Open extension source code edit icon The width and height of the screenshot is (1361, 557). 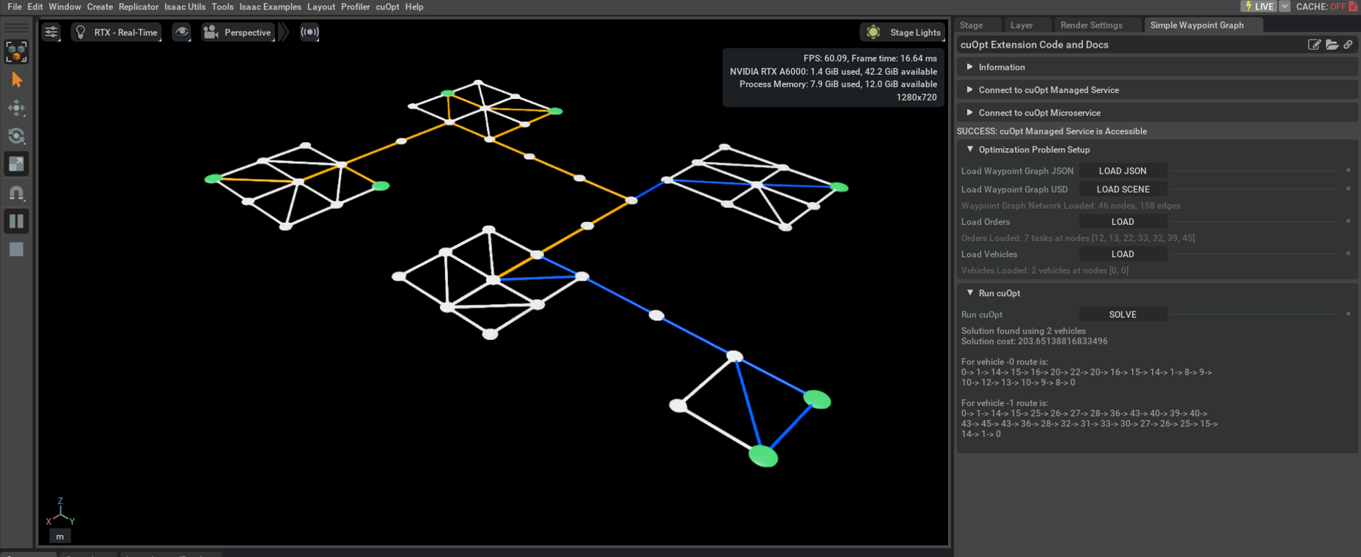click(x=1314, y=45)
